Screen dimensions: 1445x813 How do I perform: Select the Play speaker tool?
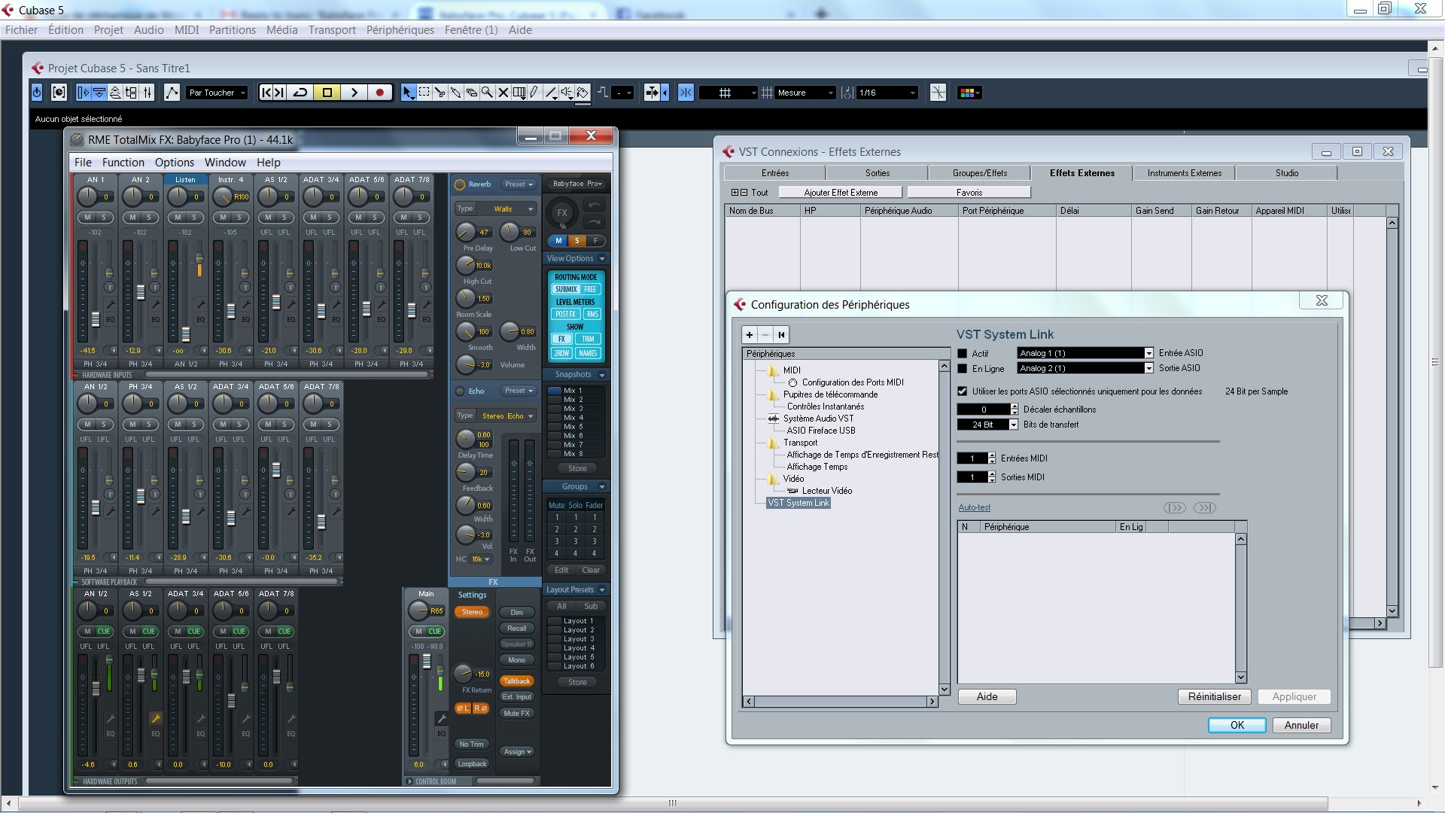click(567, 93)
